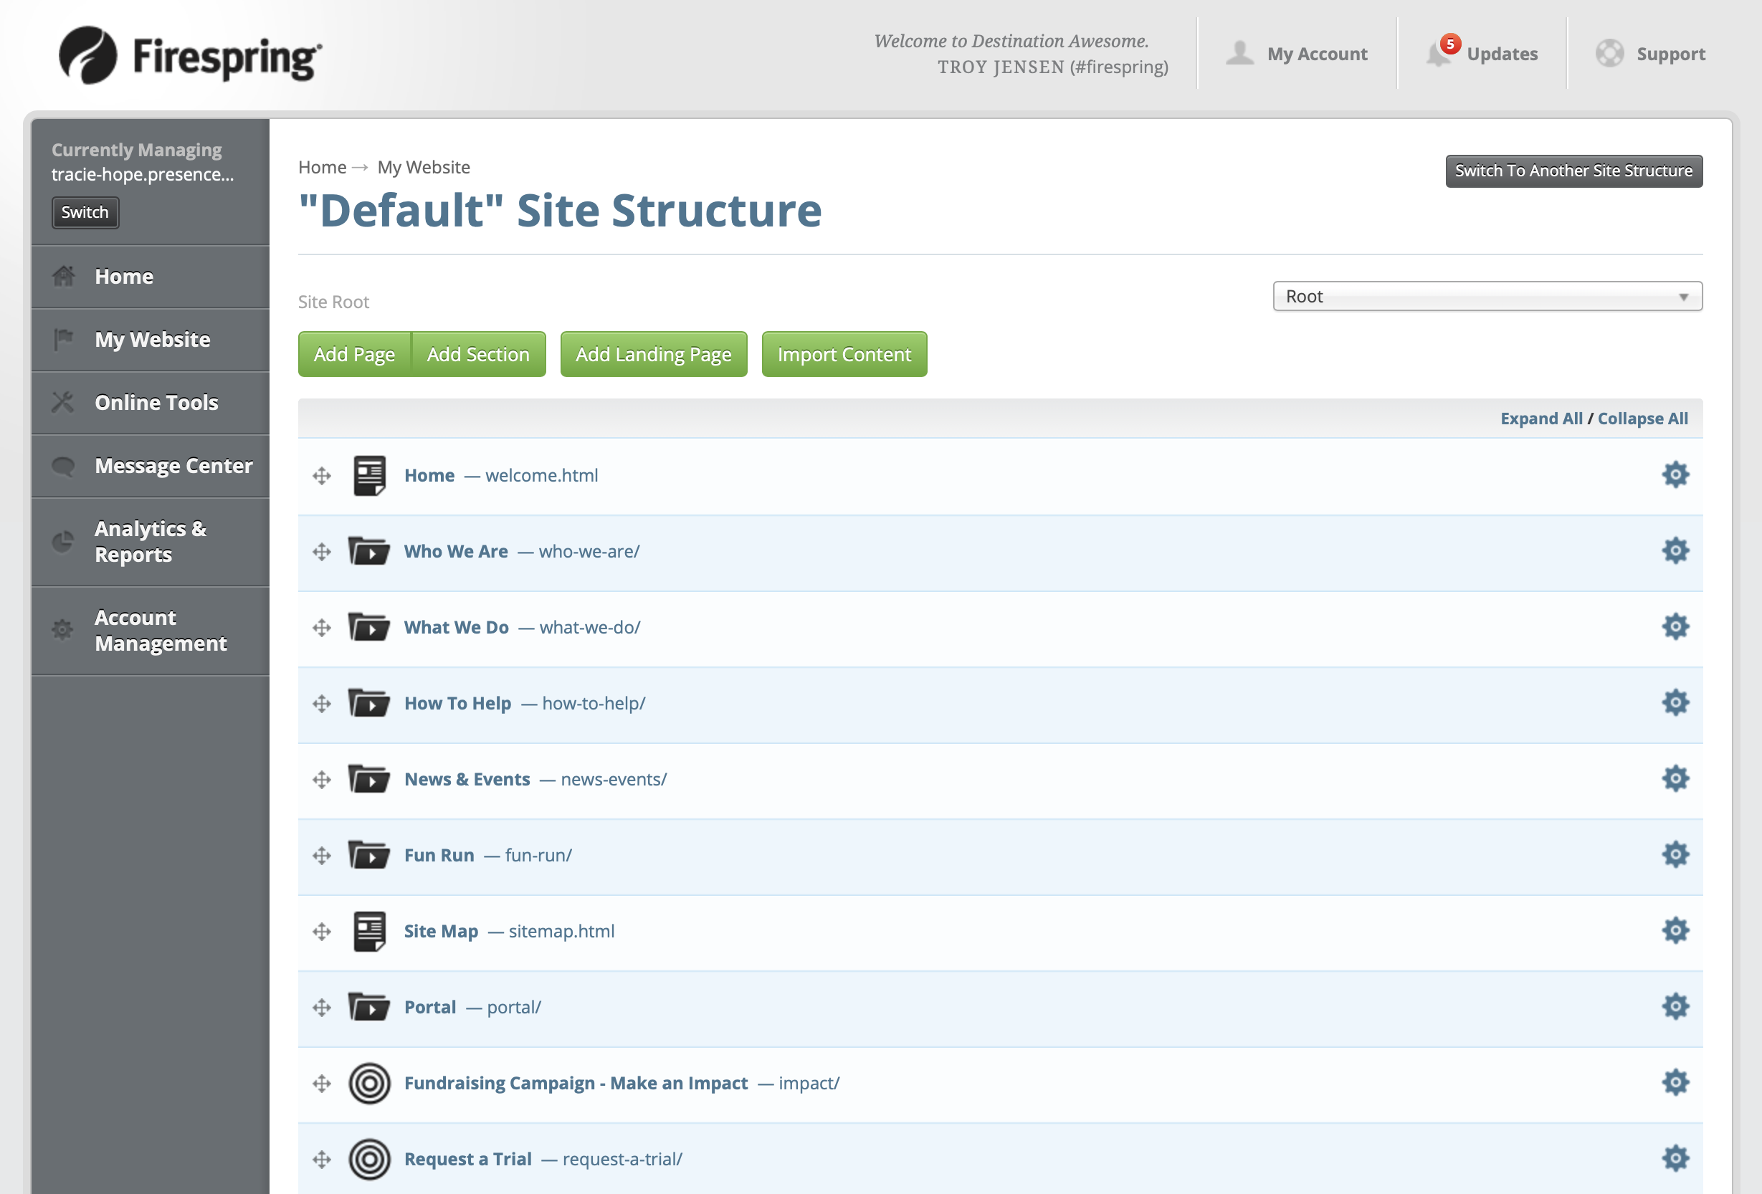Screen dimensions: 1762x1194
Task: Click the Site Map page icon
Action: pyautogui.click(x=369, y=931)
